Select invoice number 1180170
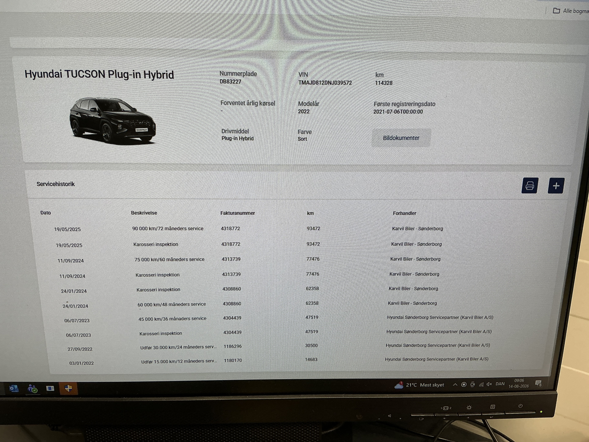The image size is (589, 442). 233,360
